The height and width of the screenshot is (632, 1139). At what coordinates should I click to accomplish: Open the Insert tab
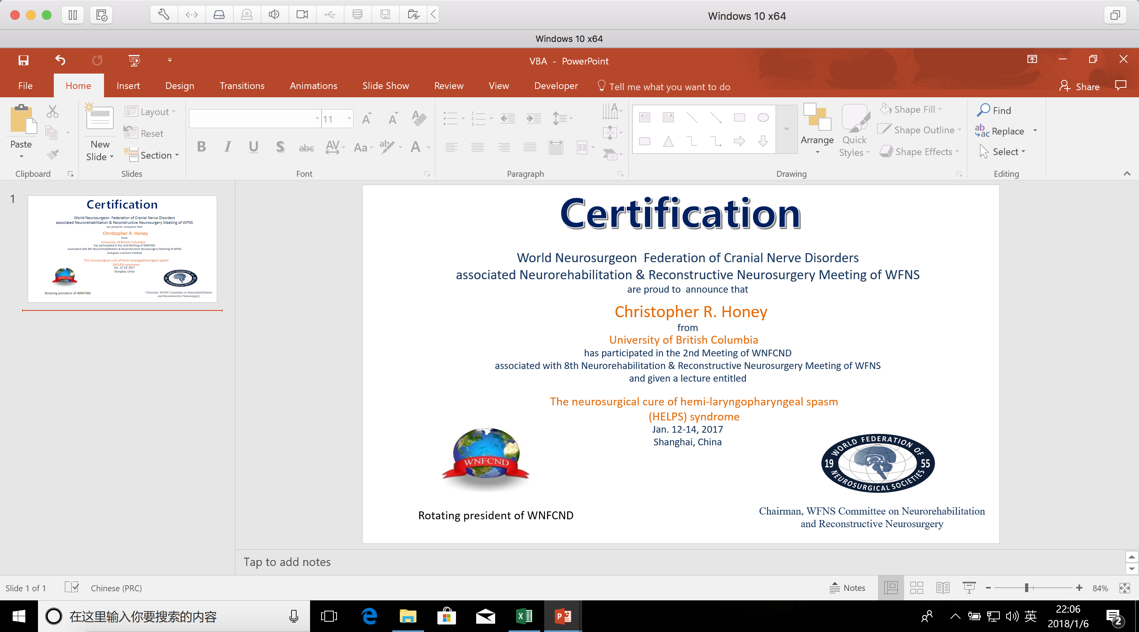coord(128,86)
